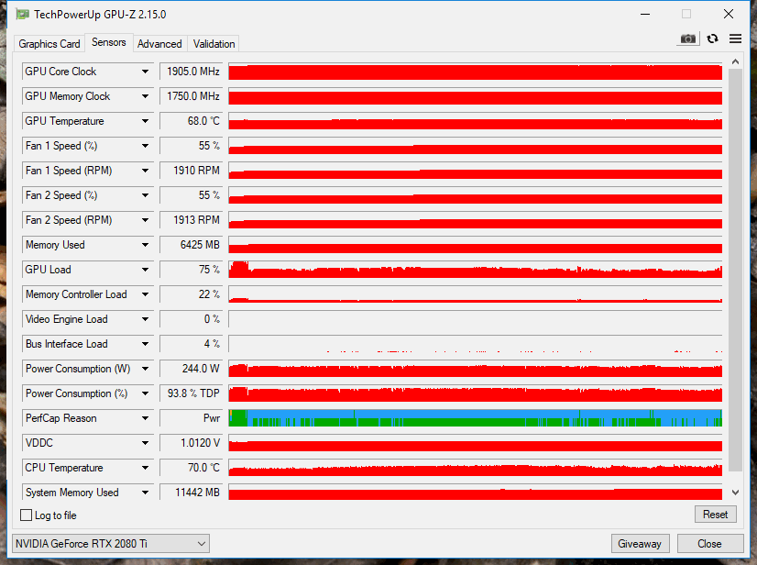Expand the Bus Interface Load dropdown
The image size is (757, 565).
coord(145,344)
